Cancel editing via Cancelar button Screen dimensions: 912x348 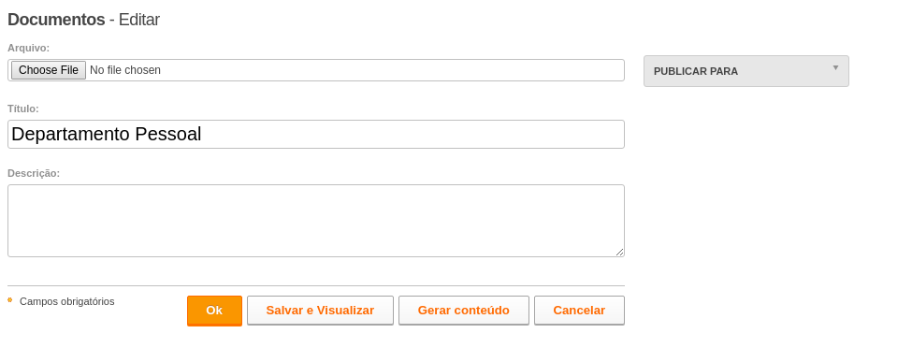[579, 311]
